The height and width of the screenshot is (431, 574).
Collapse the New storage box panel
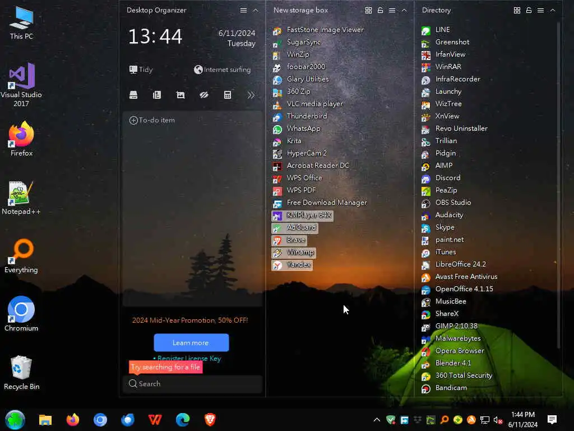[x=404, y=10]
